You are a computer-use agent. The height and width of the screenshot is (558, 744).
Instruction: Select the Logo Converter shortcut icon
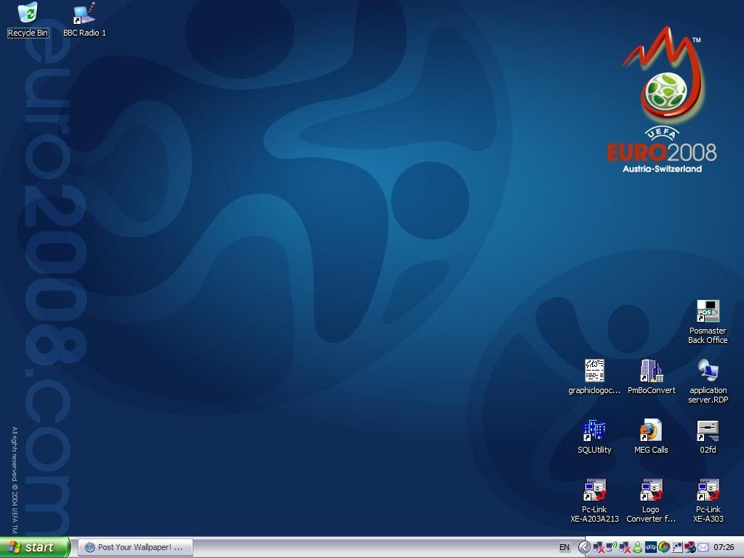651,501
